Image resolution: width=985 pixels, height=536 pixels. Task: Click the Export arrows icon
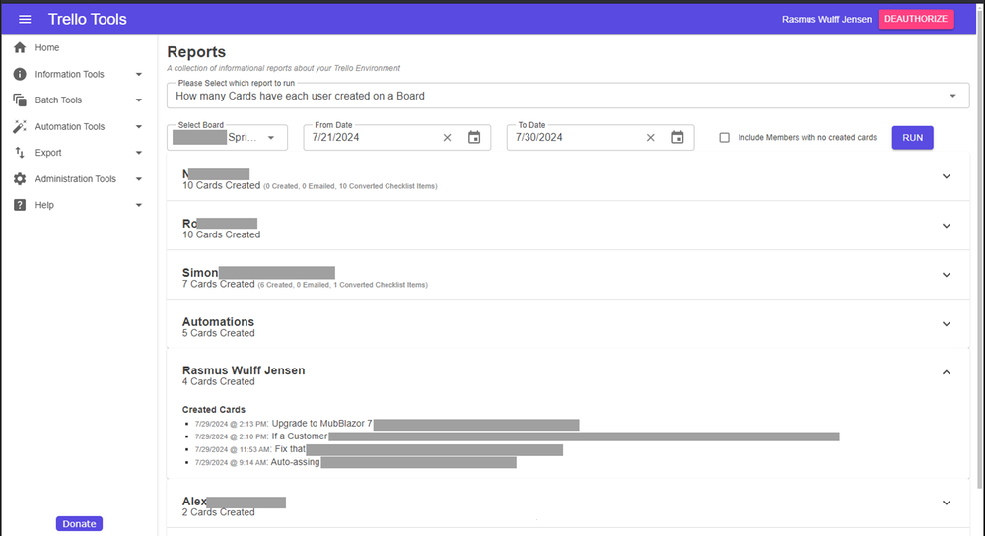coord(20,153)
